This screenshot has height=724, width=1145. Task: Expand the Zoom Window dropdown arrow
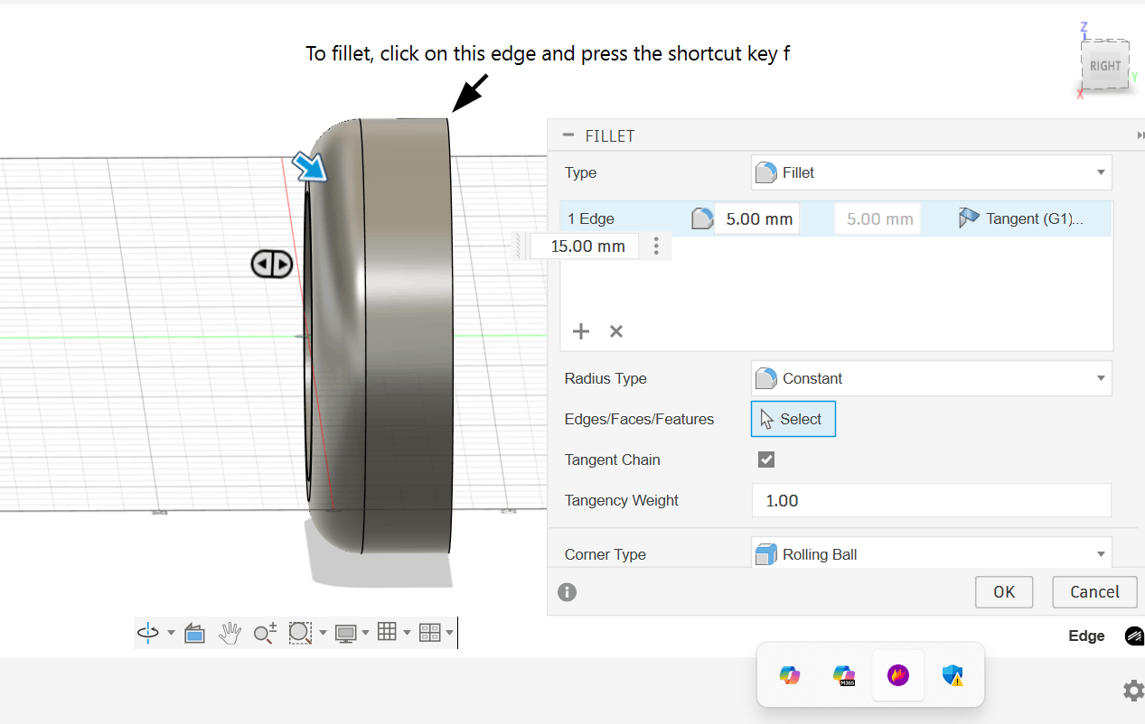(x=323, y=634)
